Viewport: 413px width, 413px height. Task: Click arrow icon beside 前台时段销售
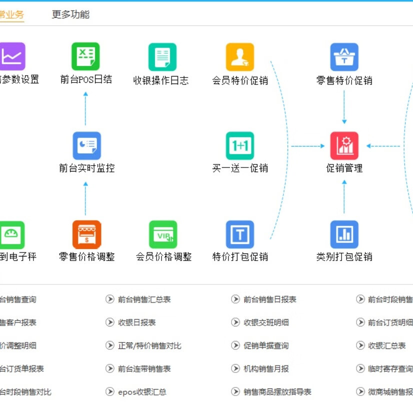tap(360, 299)
